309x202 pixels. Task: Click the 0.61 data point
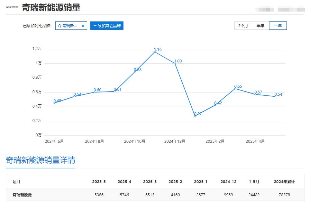(114, 91)
